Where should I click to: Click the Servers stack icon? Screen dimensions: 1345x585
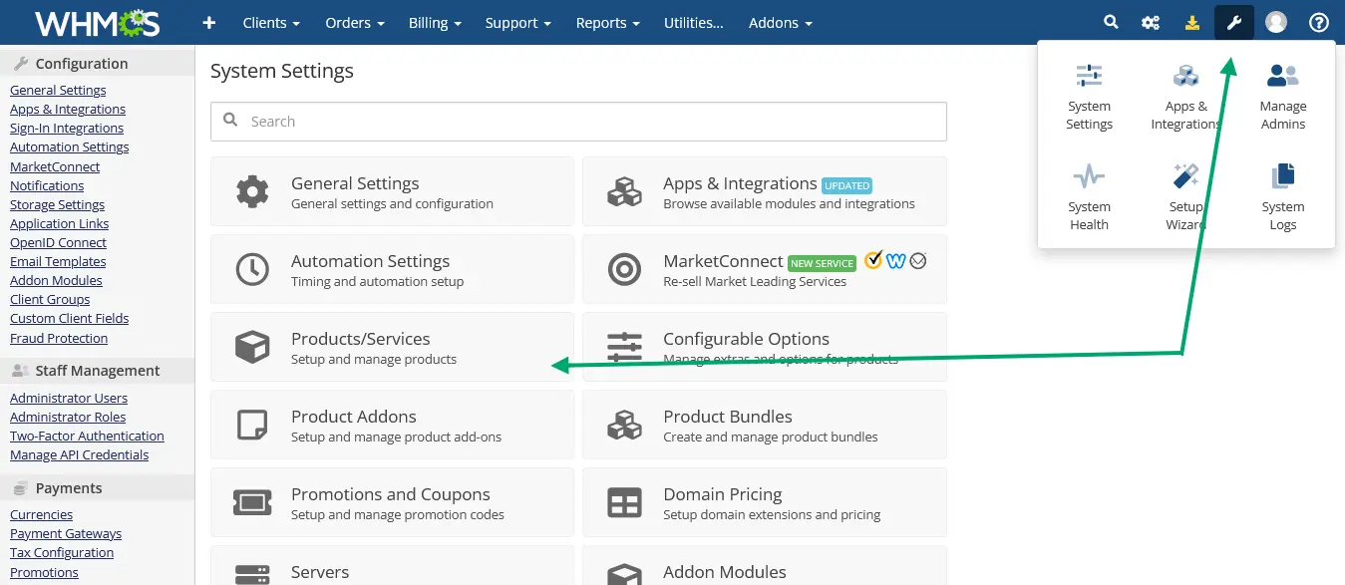tap(252, 575)
